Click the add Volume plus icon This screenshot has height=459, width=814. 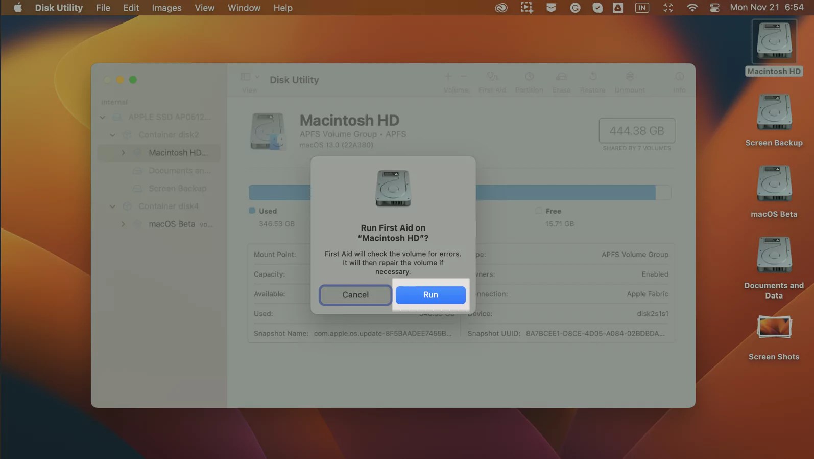click(448, 77)
